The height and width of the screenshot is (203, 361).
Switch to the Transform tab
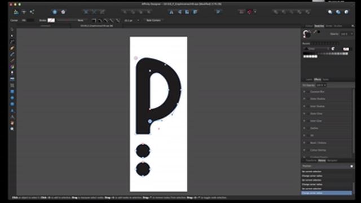[311, 161]
